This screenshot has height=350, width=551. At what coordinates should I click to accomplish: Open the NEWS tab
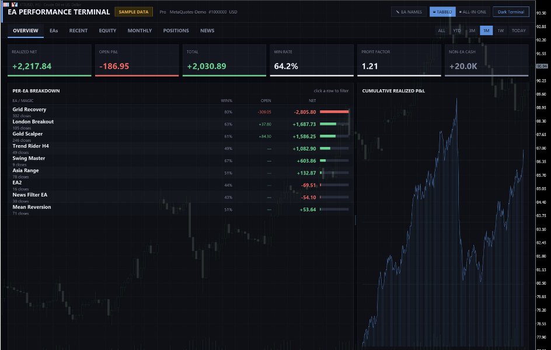click(x=207, y=30)
